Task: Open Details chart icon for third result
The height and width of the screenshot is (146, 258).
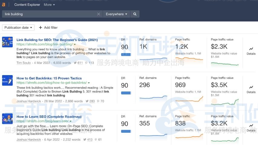Action: pyautogui.click(x=251, y=125)
